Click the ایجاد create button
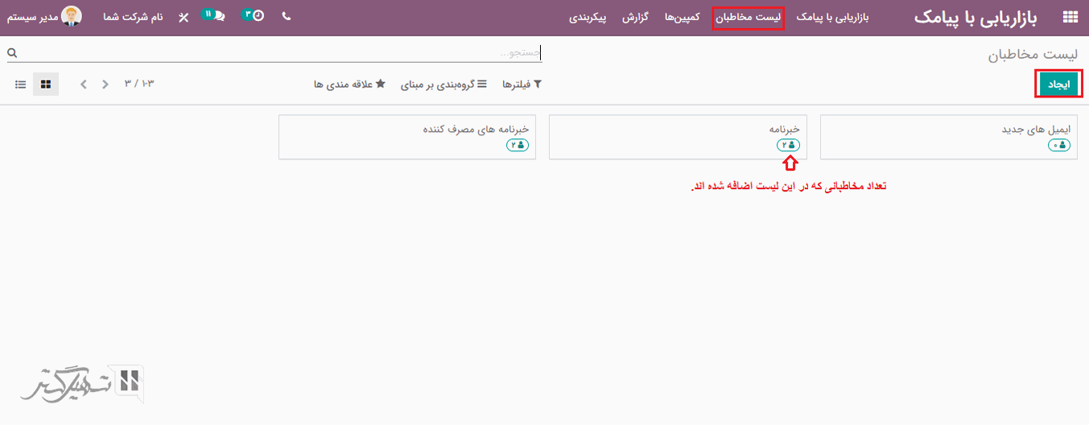1089x425 pixels. [x=1058, y=85]
